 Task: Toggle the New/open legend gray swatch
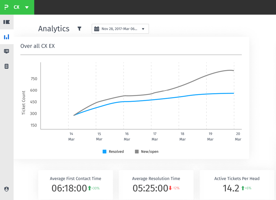[x=137, y=152]
